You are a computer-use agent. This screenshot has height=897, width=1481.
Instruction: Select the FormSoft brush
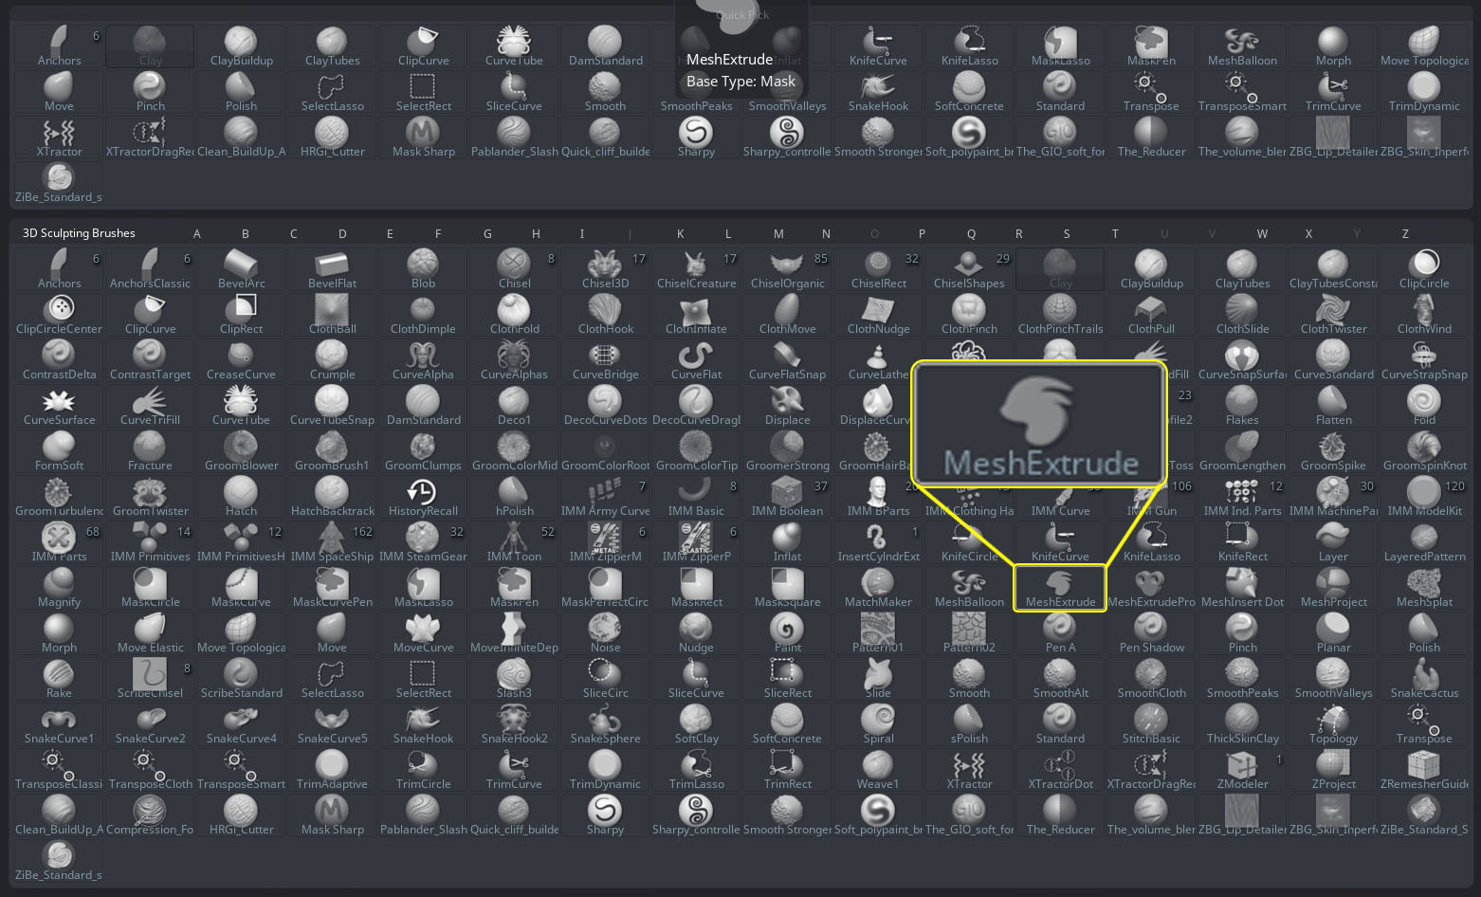(x=59, y=452)
